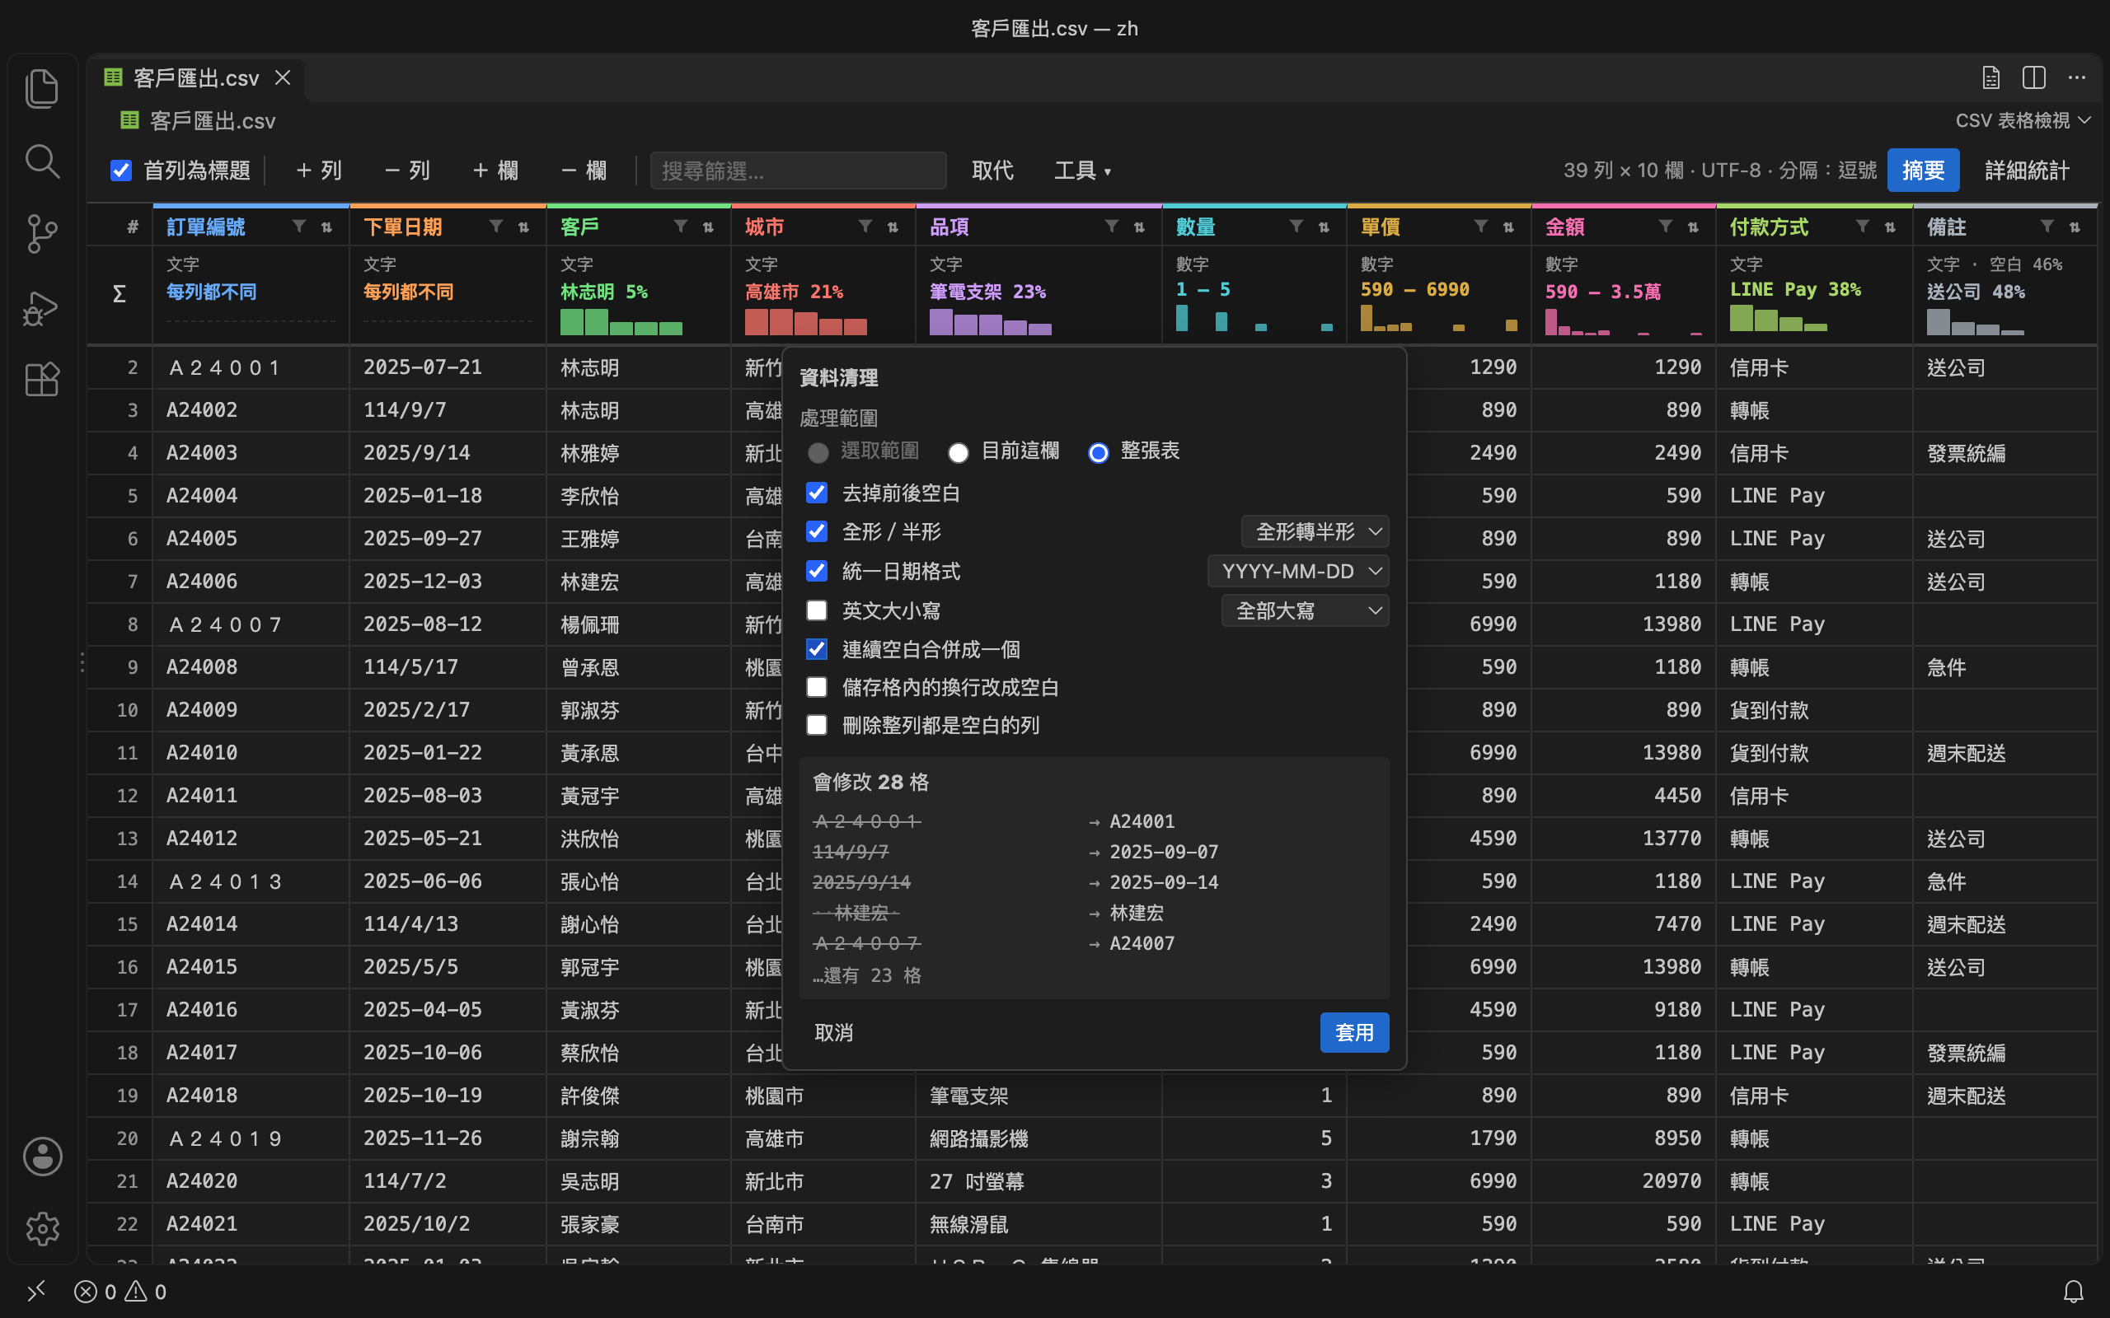Viewport: 2110px width, 1318px height.
Task: Click the remote window icon in status bar
Action: 35,1291
